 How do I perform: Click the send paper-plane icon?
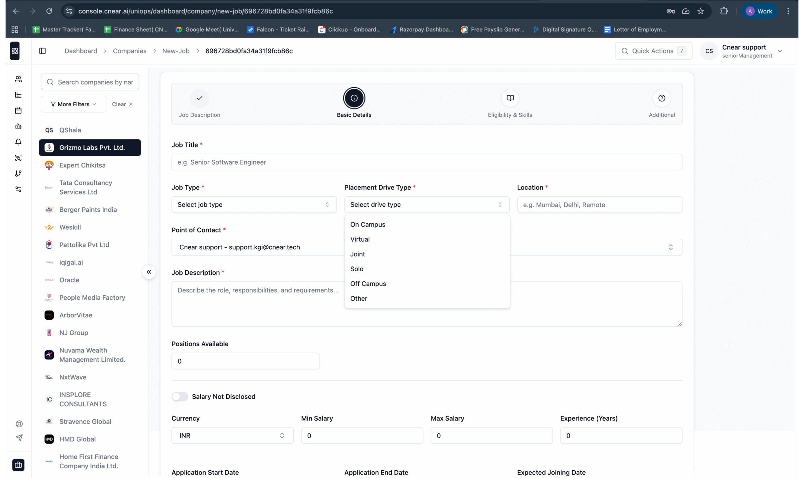19,438
